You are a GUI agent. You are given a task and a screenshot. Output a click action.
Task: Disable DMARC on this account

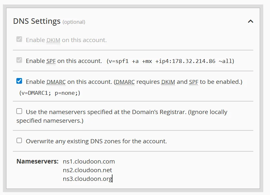[x=20, y=81]
